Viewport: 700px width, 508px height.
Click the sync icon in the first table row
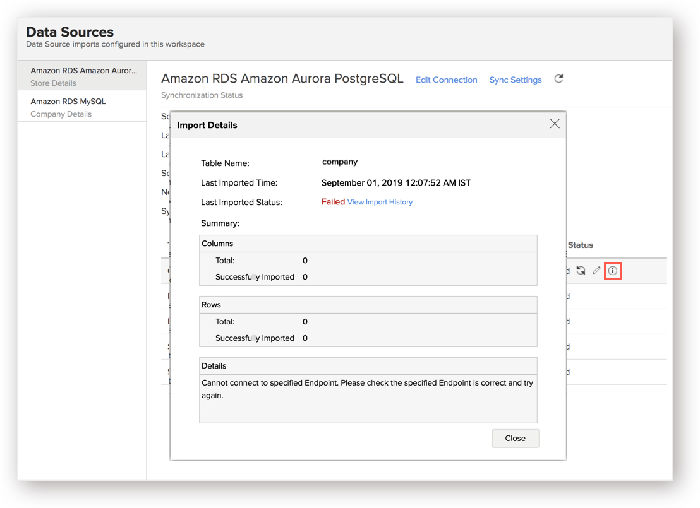[581, 271]
